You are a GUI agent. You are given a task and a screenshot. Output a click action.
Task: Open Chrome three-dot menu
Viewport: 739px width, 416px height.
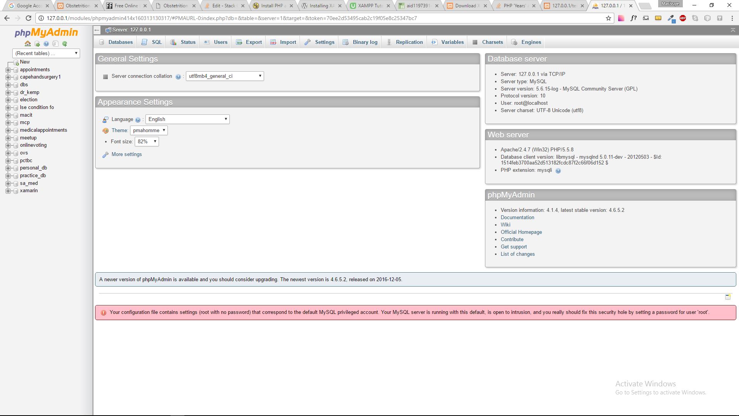click(732, 18)
